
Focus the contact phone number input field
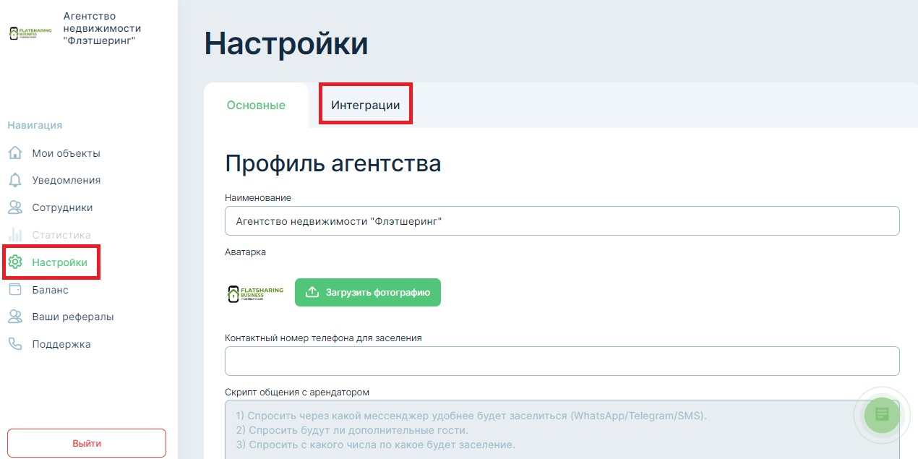pyautogui.click(x=562, y=361)
